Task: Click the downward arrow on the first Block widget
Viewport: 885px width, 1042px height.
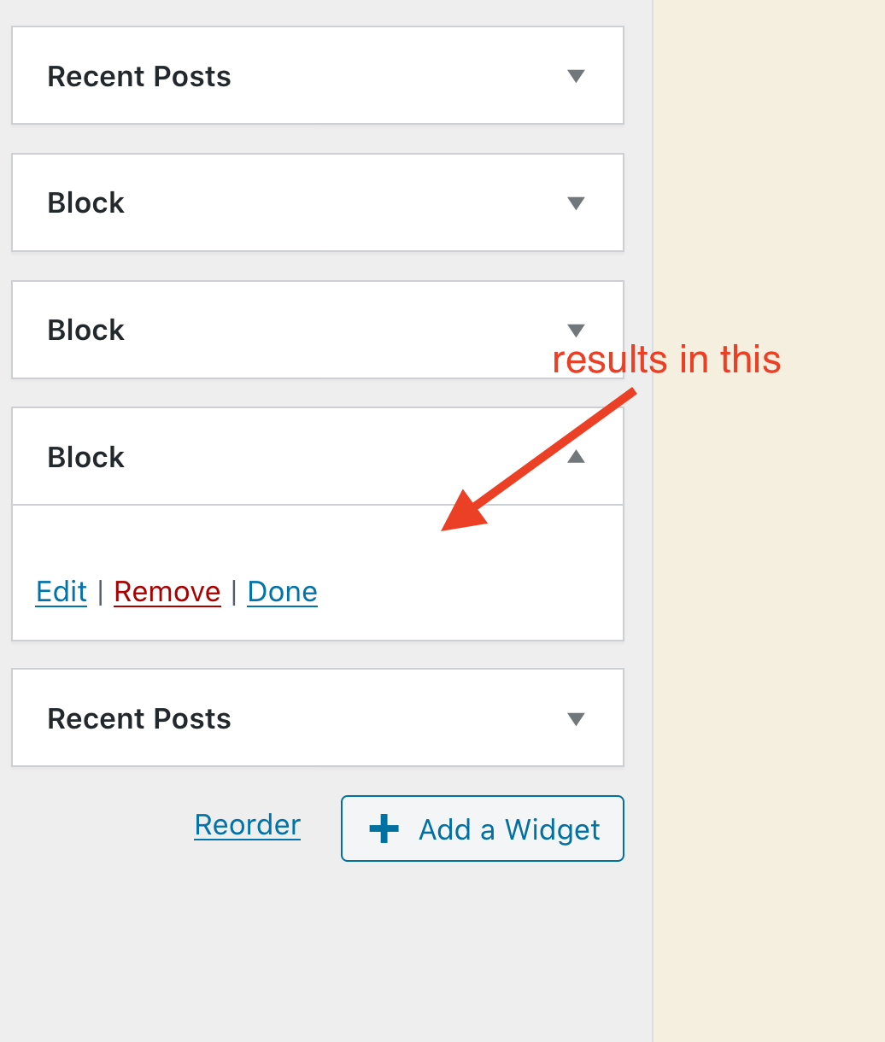Action: (576, 202)
